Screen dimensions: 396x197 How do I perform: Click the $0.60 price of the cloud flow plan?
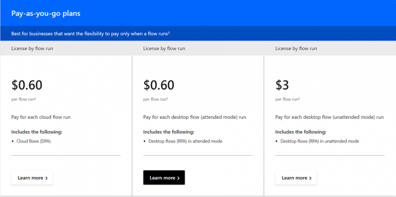(27, 85)
